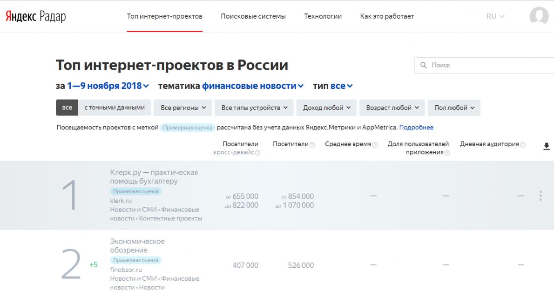The image size is (554, 298).
Task: Open the user profile avatar
Action: click(x=539, y=16)
